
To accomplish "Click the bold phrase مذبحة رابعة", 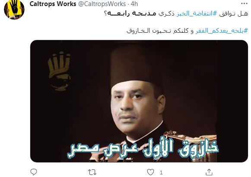I will (130, 14).
